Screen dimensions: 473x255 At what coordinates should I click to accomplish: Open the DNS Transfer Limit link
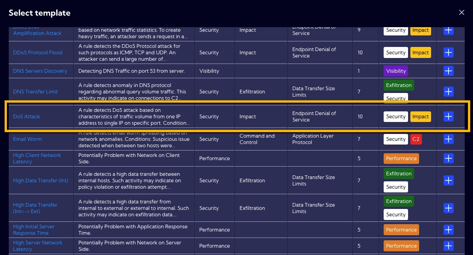[x=35, y=92]
